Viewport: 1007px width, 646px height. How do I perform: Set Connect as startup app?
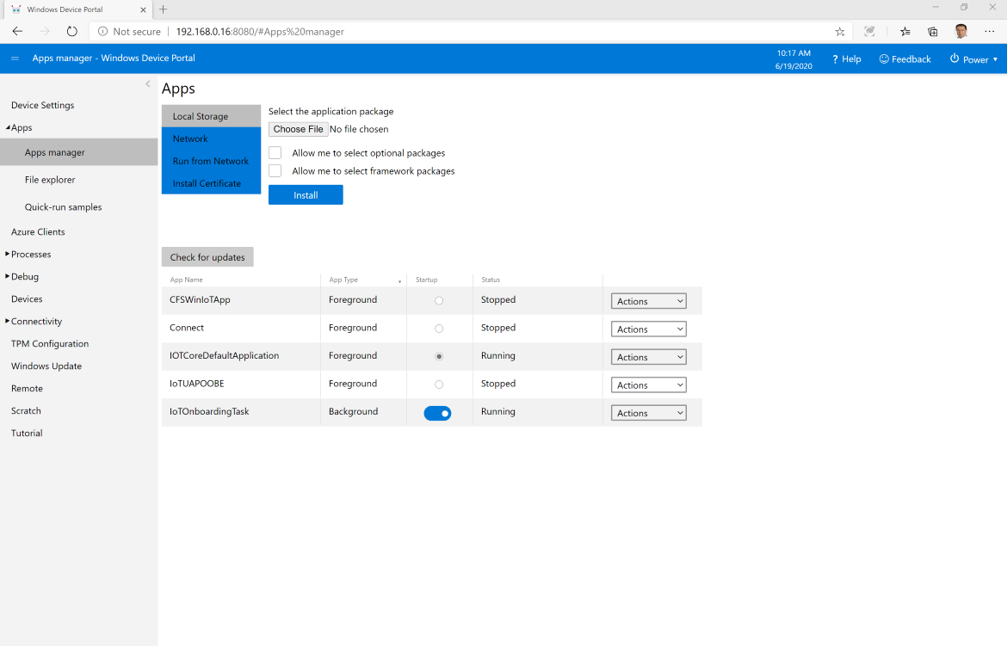(x=439, y=328)
